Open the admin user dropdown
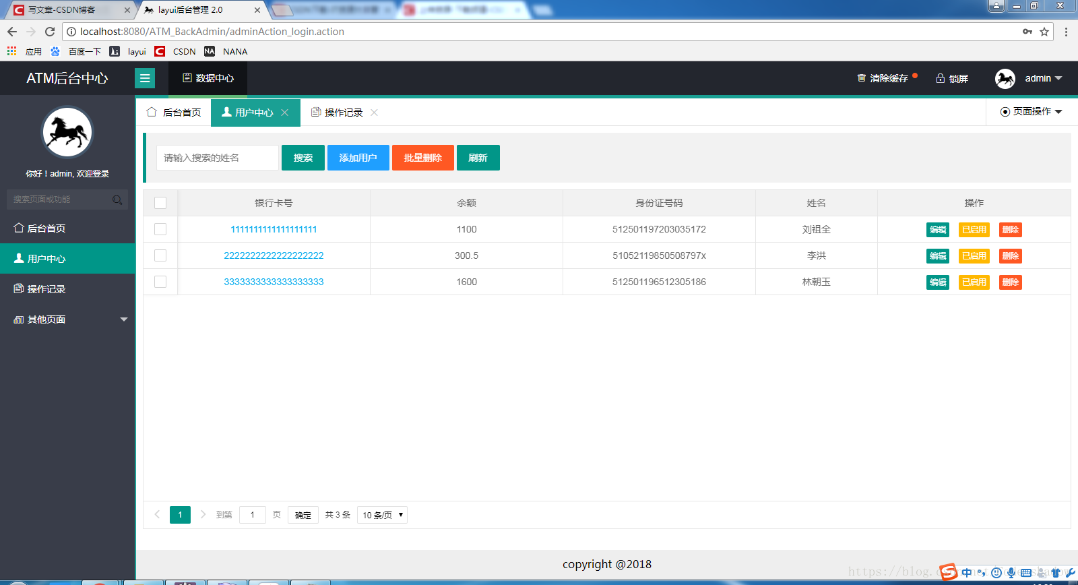This screenshot has width=1078, height=585. click(x=1043, y=78)
